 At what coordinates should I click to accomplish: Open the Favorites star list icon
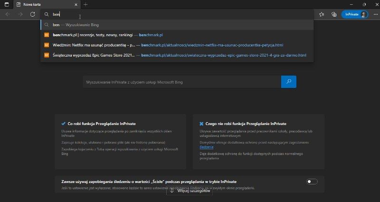click(322, 14)
